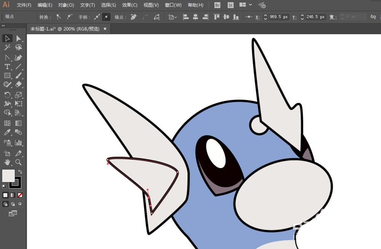Viewport: 381px width, 249px height.
Task: Click the Y coordinate input field
Action: coord(315,17)
